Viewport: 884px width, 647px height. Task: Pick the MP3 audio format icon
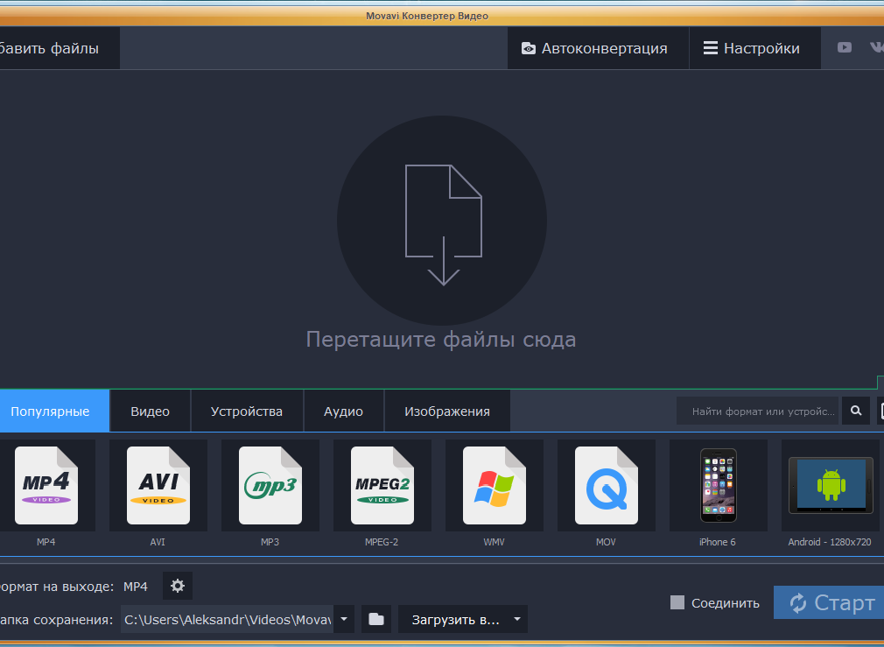tap(270, 486)
